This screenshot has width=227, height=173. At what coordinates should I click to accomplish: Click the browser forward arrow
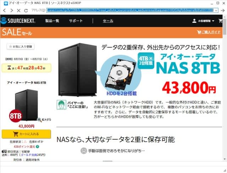coord(12,10)
